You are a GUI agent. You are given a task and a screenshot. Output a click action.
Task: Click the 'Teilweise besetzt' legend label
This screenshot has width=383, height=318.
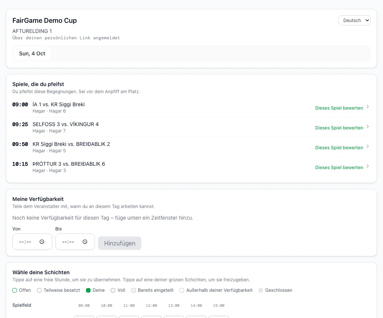tap(62, 290)
